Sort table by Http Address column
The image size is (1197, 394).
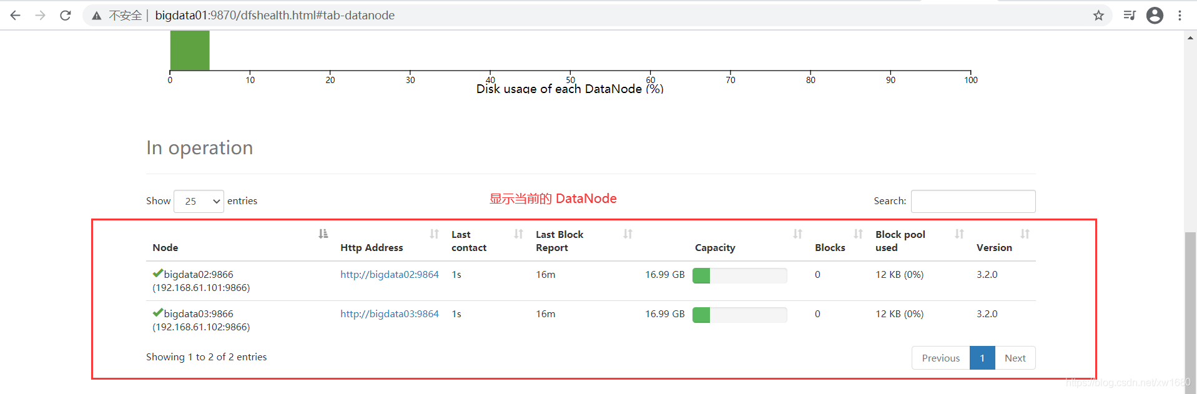click(x=434, y=234)
